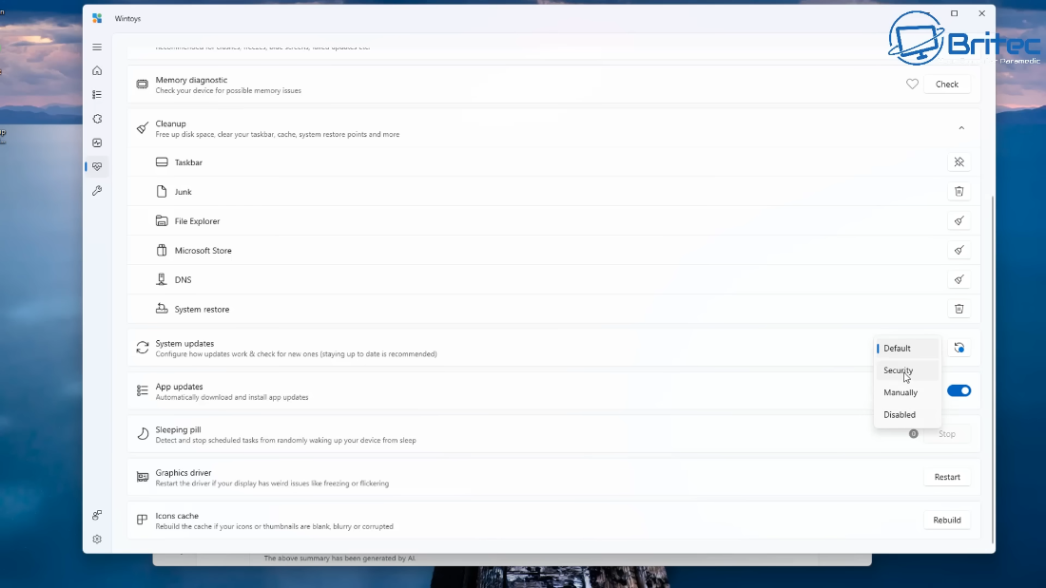The image size is (1046, 588).
Task: Flush DNS cache broom icon
Action: (x=959, y=279)
